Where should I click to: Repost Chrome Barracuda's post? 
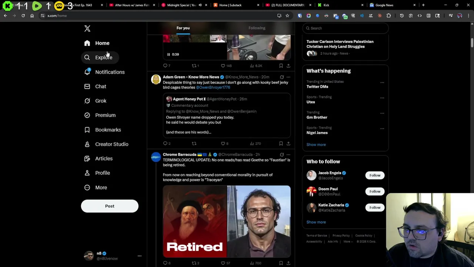[x=196, y=263]
